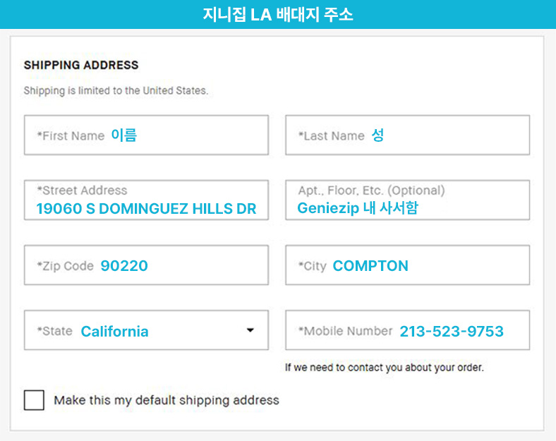Click the SHIPPING ADDRESS heading
This screenshot has height=441, width=556.
[x=81, y=65]
